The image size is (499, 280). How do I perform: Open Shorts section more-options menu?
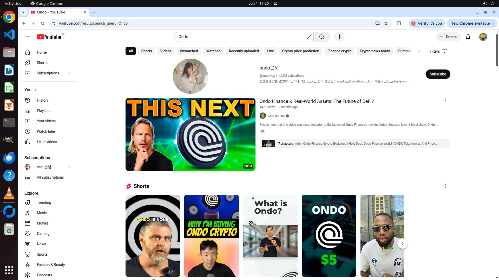tap(445, 186)
